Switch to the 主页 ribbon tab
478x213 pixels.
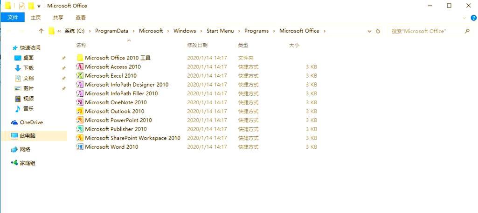(x=35, y=18)
